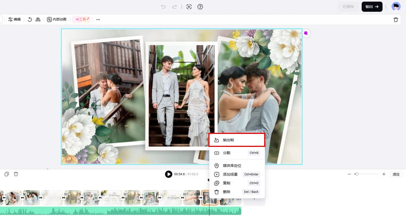Open the help question mark icon
Image resolution: width=406 pixels, height=216 pixels.
pos(200,6)
